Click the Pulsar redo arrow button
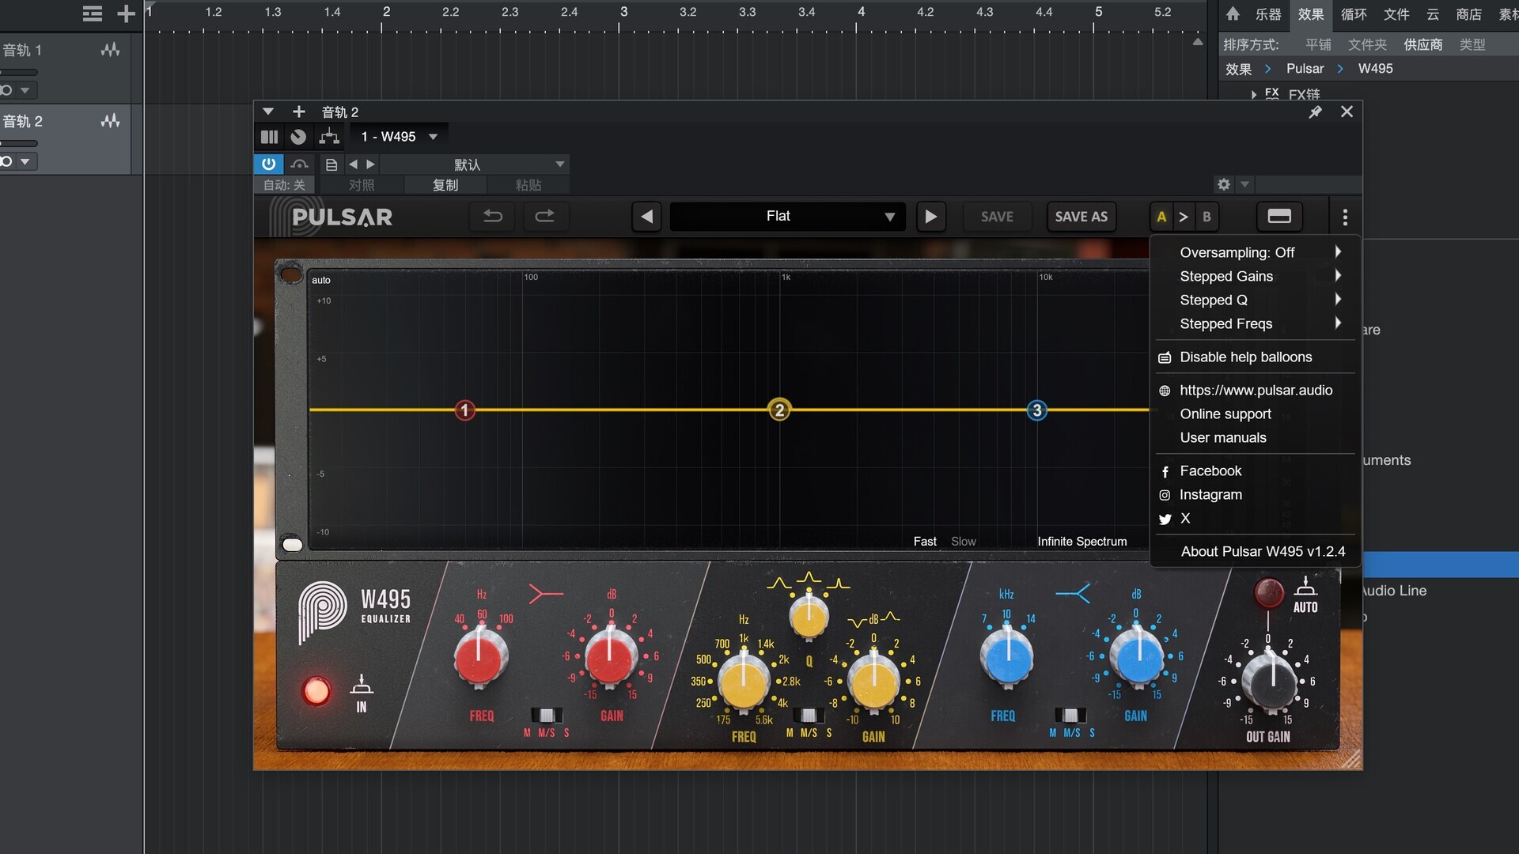The image size is (1519, 854). point(545,216)
